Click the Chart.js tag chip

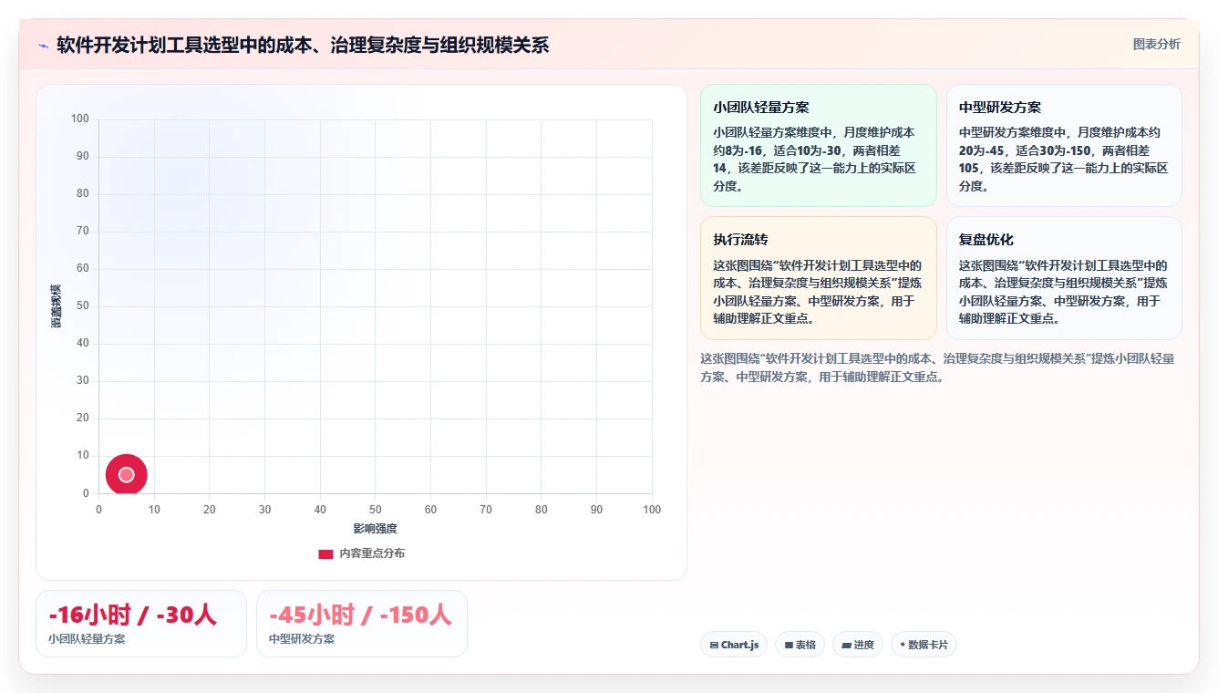coord(734,645)
